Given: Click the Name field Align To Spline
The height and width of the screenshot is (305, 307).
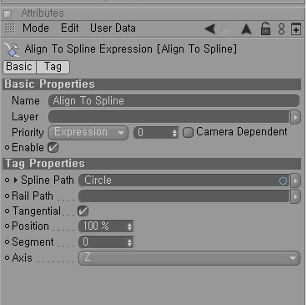Looking at the screenshot, I should tap(174, 101).
